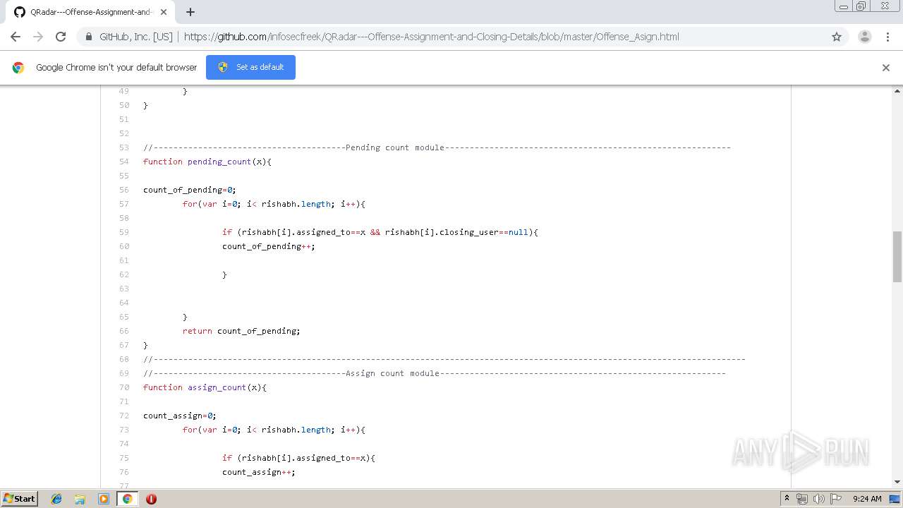Click the pending_count function name
This screenshot has height=508, width=903.
(x=219, y=162)
